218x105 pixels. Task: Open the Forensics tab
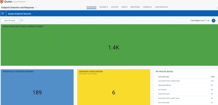pos(147,7)
